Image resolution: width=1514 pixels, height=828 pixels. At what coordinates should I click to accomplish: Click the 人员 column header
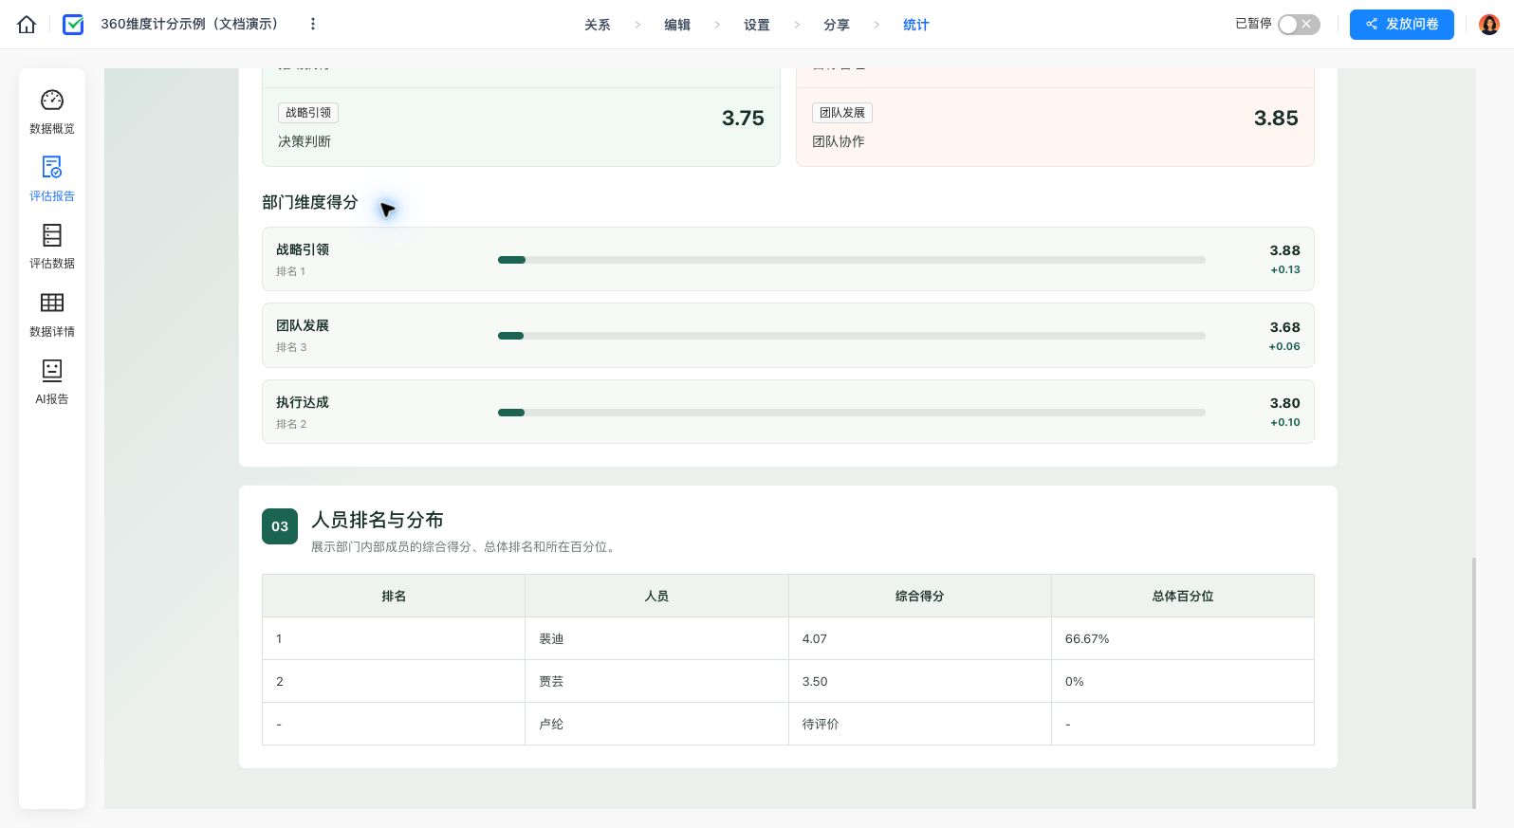[x=656, y=596]
